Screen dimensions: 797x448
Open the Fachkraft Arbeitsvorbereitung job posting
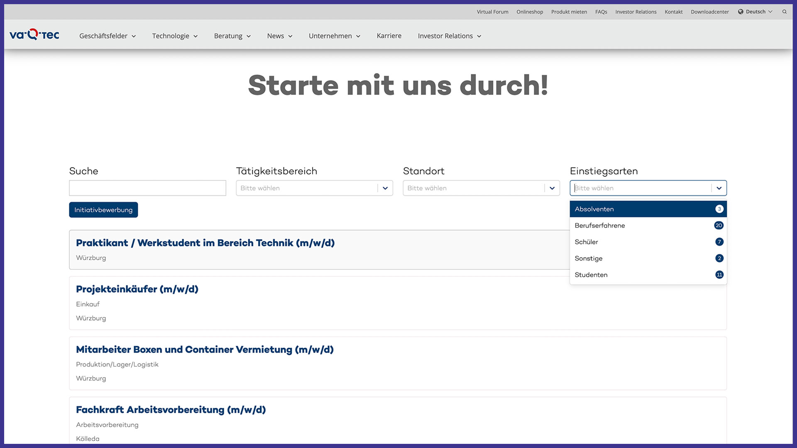tap(171, 410)
